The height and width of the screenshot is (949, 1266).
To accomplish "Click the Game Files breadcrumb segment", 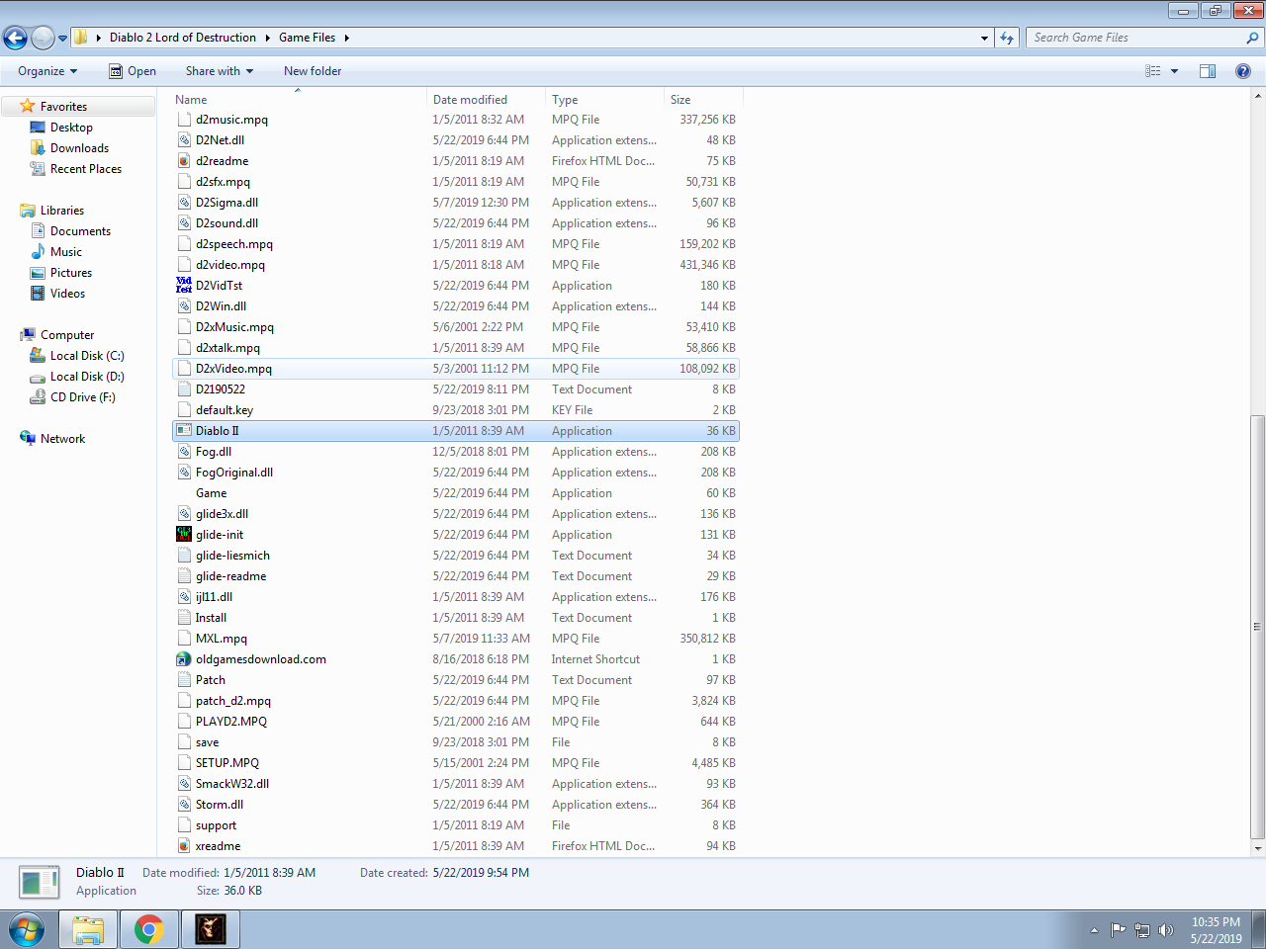I will [x=307, y=38].
